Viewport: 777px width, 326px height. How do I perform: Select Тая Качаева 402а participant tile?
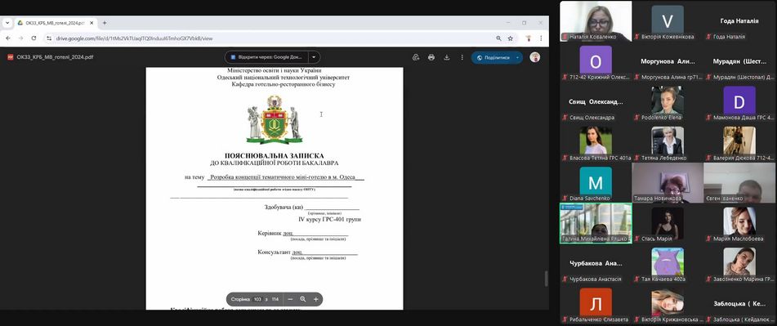tap(668, 264)
